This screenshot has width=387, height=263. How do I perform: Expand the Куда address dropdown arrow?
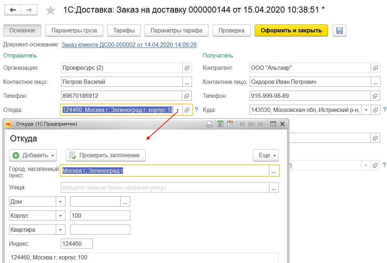coord(366,110)
